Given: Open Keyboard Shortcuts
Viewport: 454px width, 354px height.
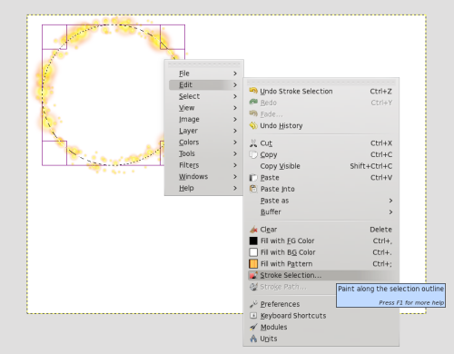Looking at the screenshot, I should [321, 316].
